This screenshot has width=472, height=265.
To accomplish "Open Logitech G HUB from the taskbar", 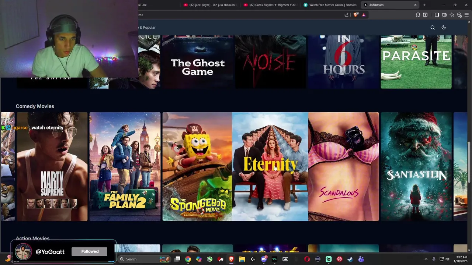I will click(253, 259).
